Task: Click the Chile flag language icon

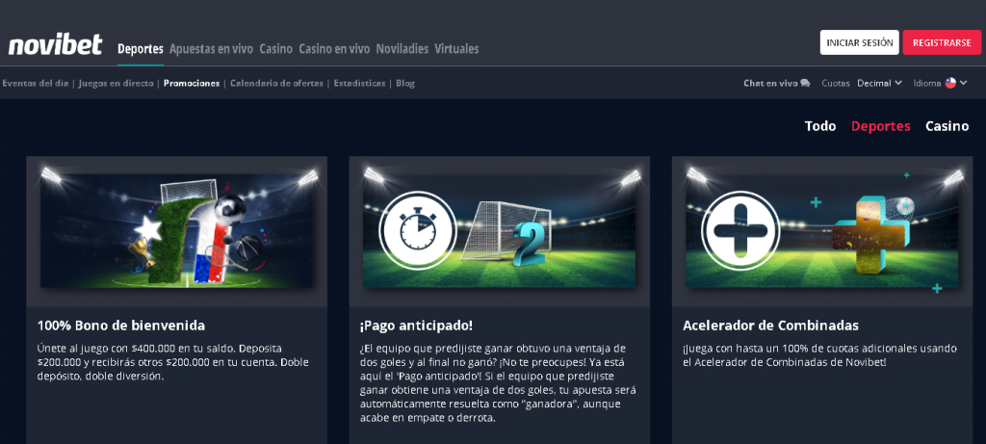Action: [x=950, y=83]
